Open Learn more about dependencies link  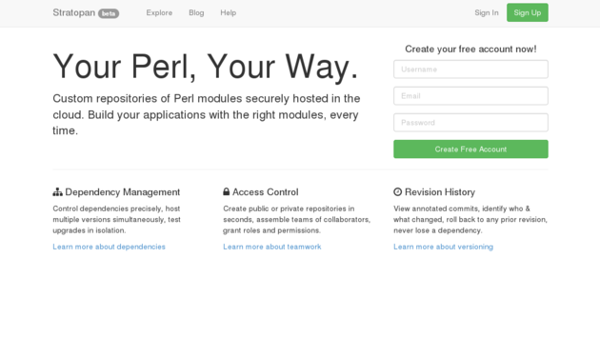coord(110,247)
